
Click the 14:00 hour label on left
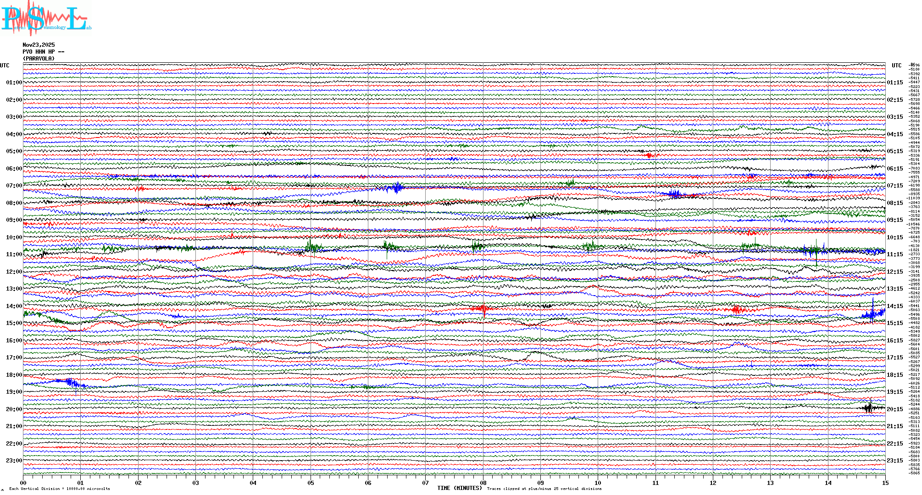(14, 306)
